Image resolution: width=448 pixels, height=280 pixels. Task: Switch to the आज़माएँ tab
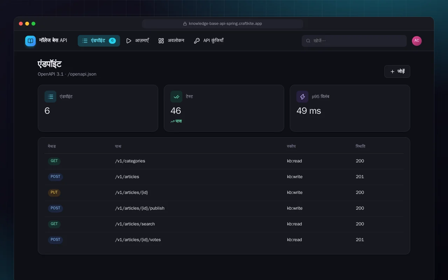tap(138, 41)
